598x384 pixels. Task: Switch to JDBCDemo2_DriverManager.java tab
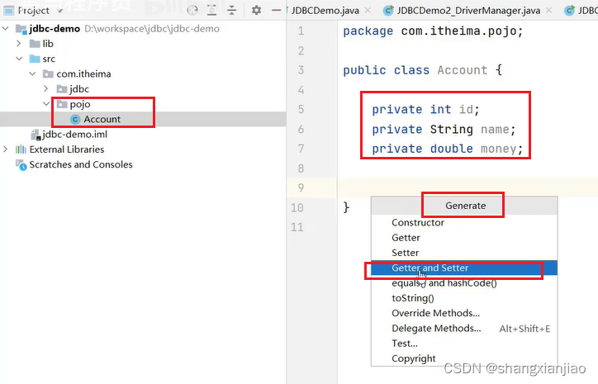coord(468,11)
